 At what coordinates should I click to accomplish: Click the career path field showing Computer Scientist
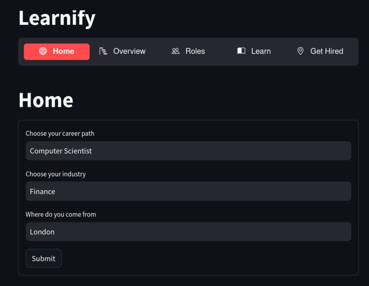[x=188, y=151]
